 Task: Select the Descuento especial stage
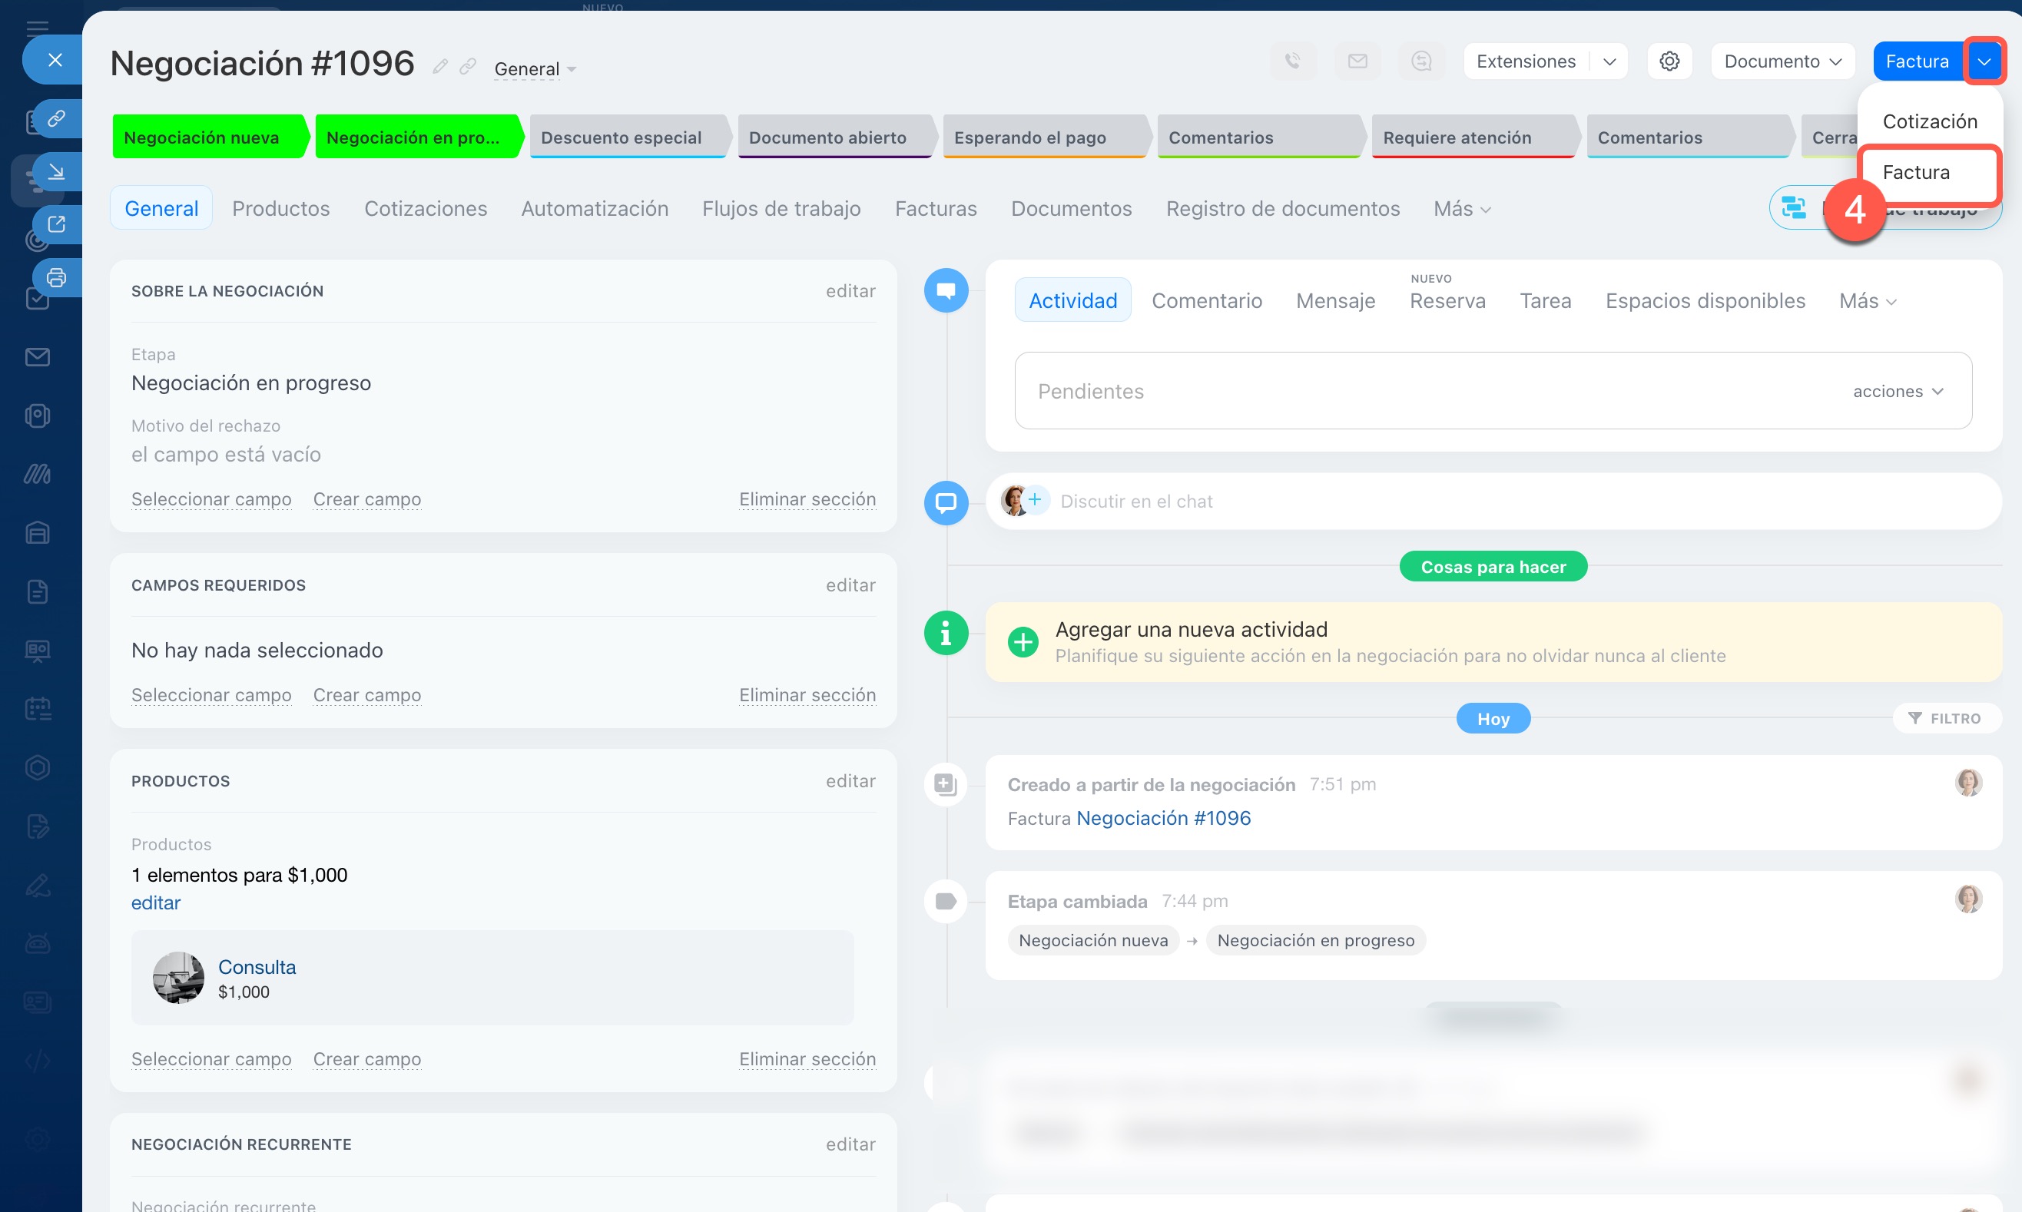(x=622, y=137)
